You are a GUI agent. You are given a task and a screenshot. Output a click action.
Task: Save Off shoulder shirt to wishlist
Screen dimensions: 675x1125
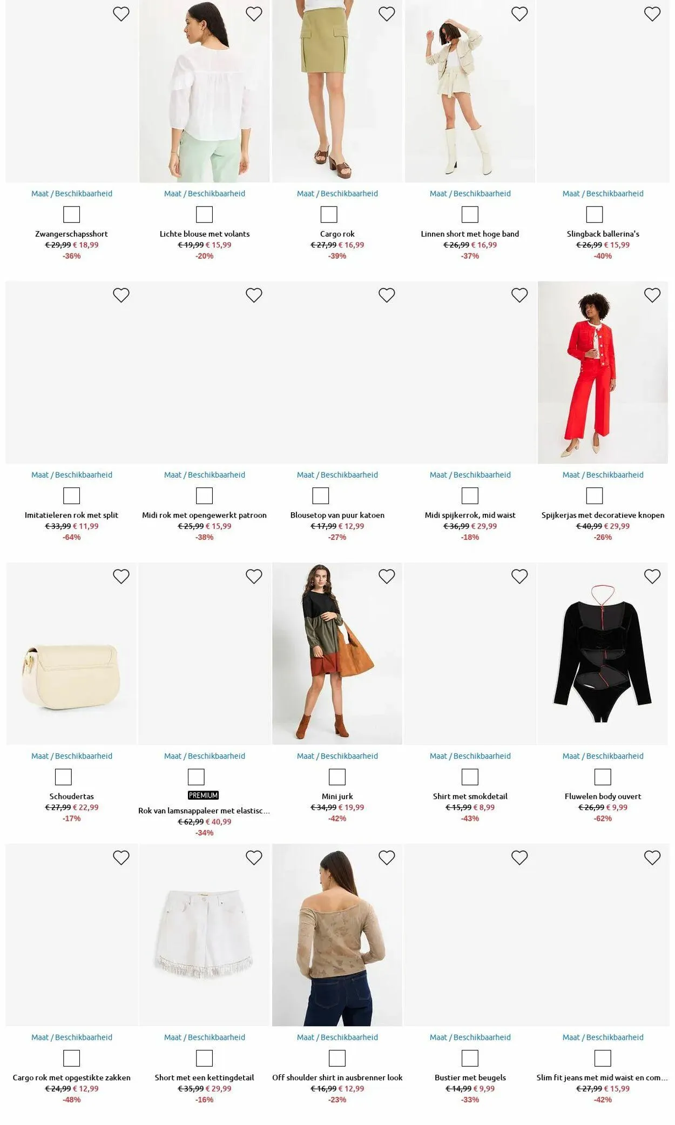387,858
